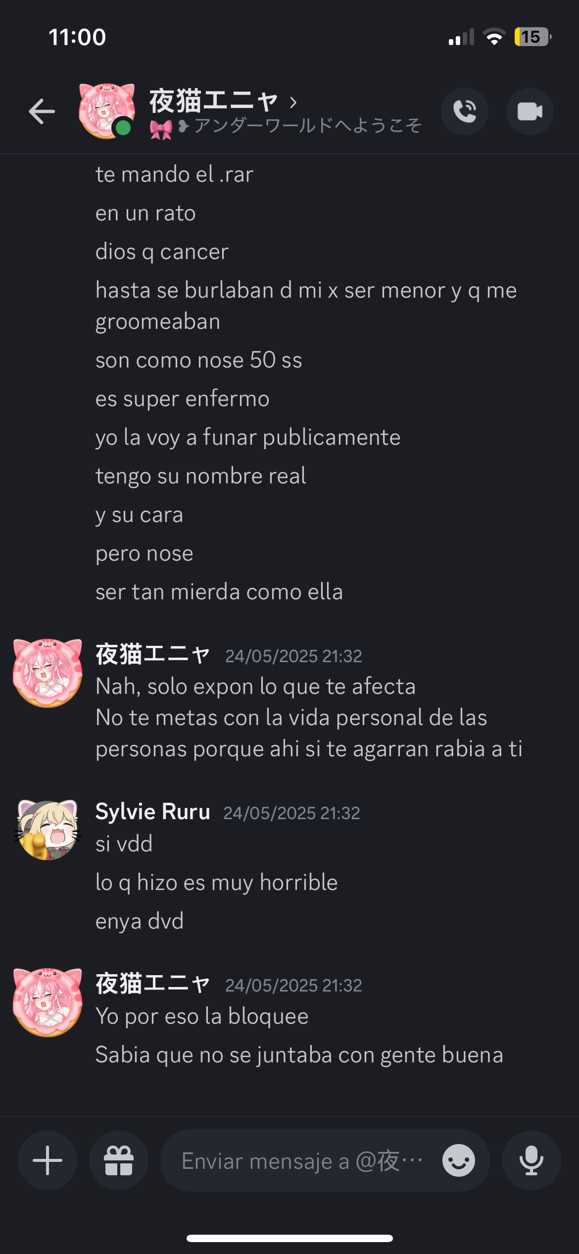Start a voice call
The height and width of the screenshot is (1254, 579).
pos(465,111)
